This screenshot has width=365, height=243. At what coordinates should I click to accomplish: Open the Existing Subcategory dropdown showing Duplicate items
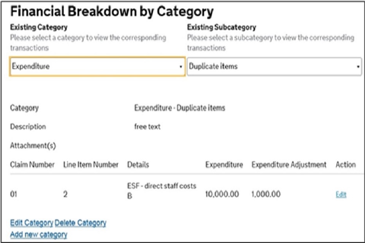(274, 66)
